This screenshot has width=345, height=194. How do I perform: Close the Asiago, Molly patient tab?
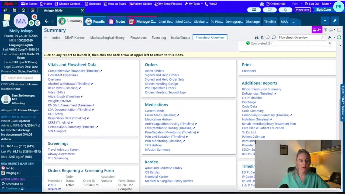82,10
